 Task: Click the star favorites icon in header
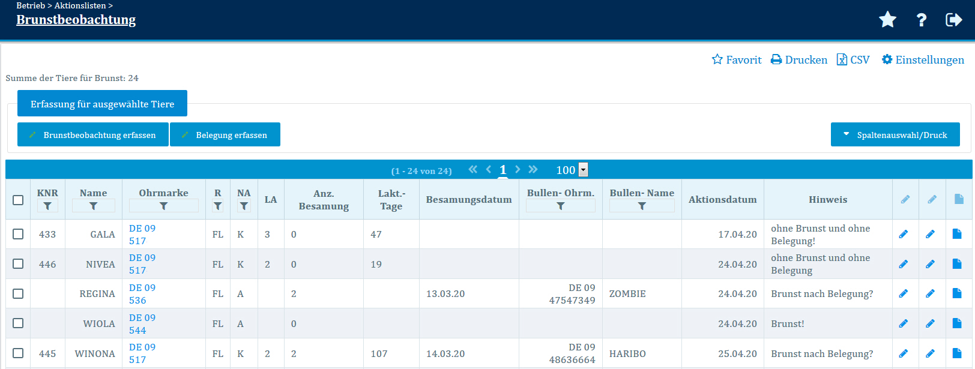(887, 20)
